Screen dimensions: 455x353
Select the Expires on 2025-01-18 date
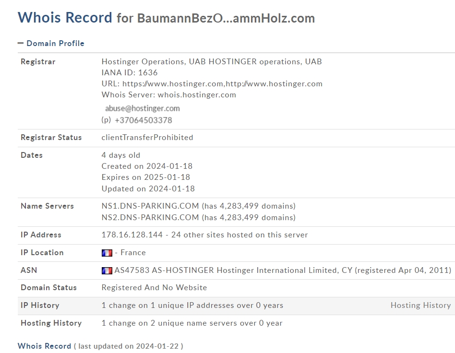pyautogui.click(x=146, y=177)
